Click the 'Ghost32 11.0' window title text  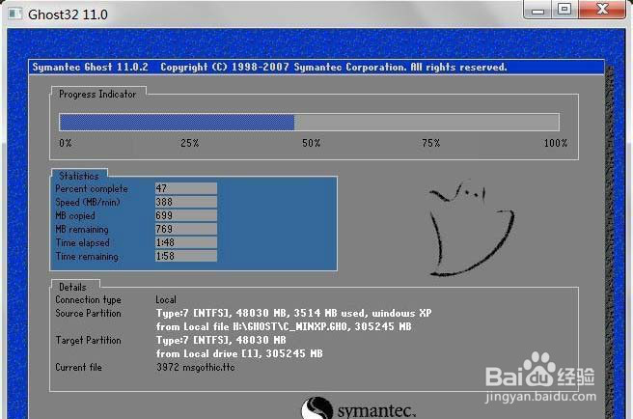pyautogui.click(x=68, y=14)
